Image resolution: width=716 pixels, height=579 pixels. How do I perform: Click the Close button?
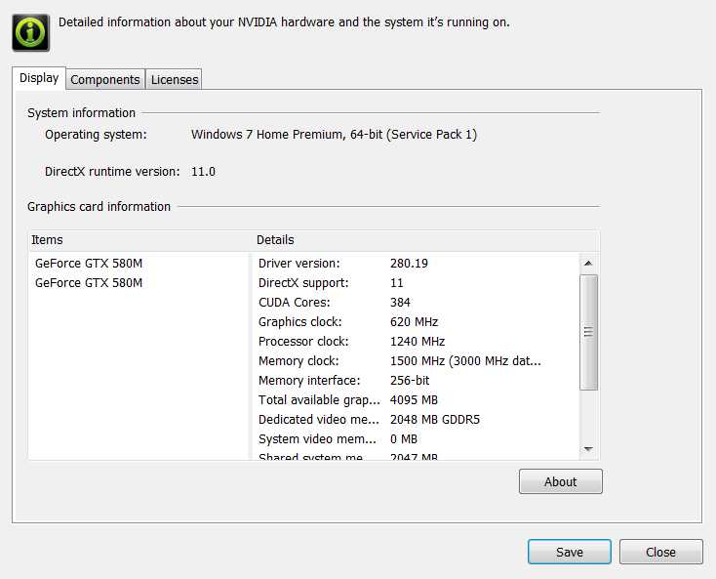660,552
